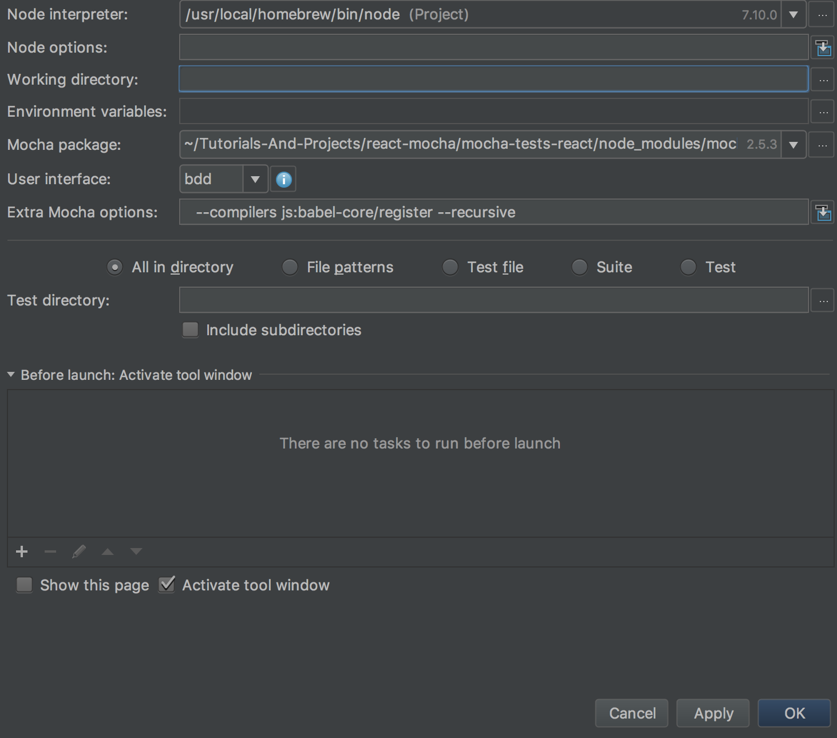Browse for Mocha package location
Screen dimensions: 837x738
(x=822, y=145)
